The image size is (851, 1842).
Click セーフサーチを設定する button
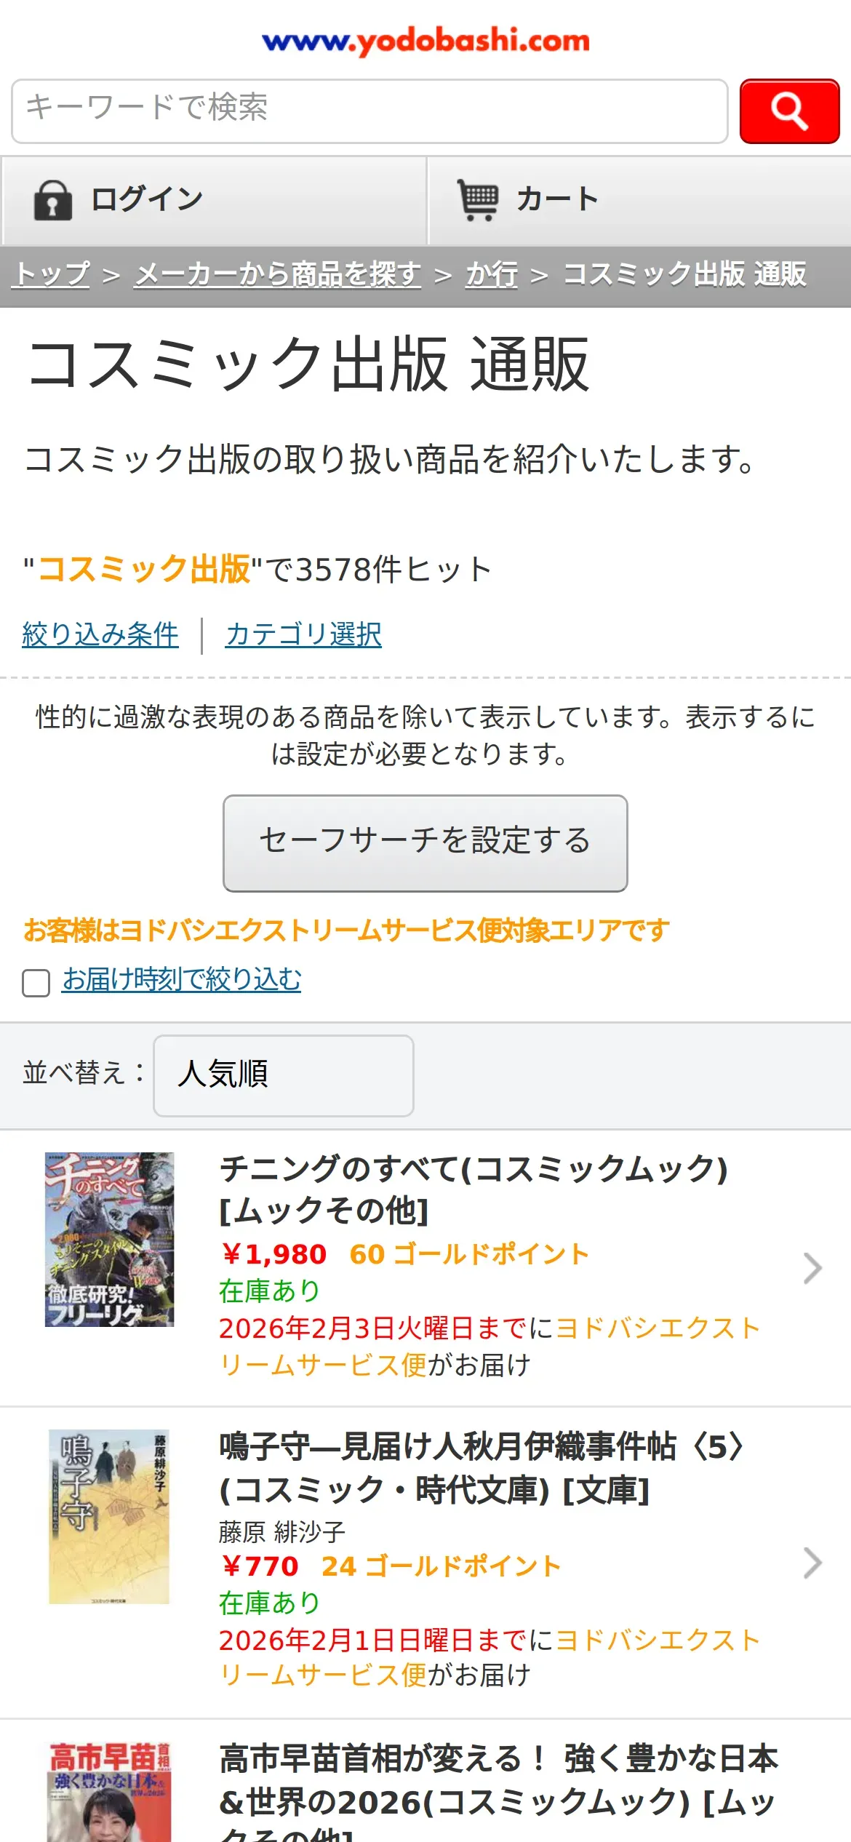(x=425, y=843)
